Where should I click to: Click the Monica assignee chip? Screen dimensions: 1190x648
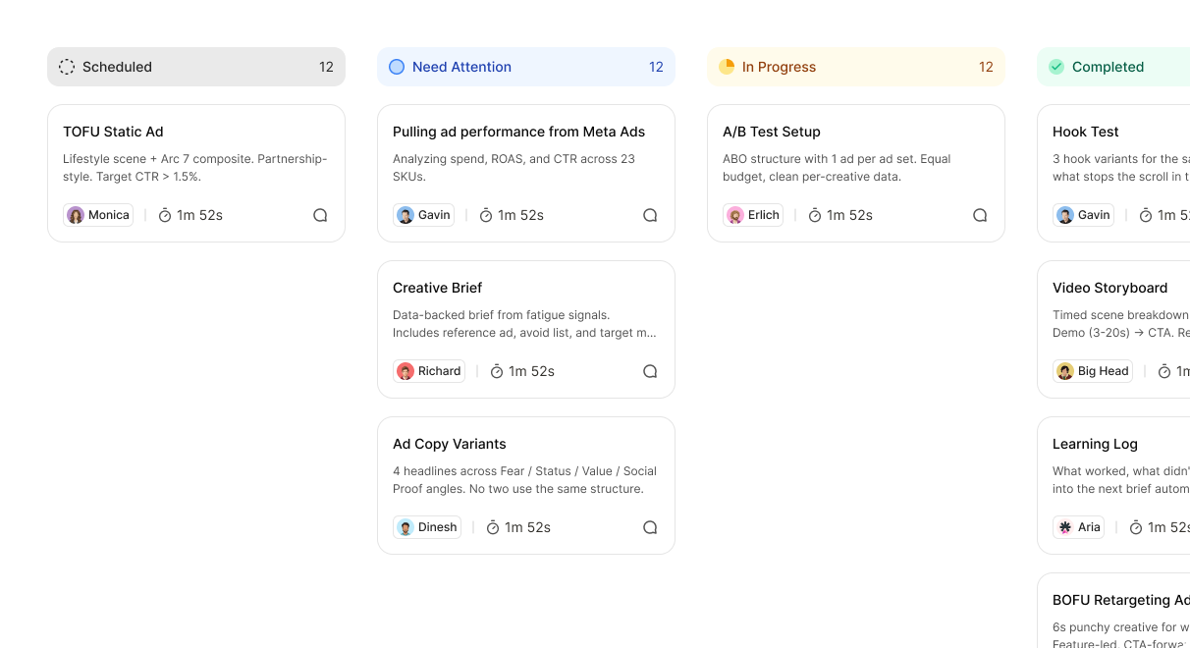98,215
